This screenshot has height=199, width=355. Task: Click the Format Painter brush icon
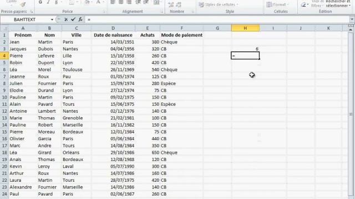(23, 4)
